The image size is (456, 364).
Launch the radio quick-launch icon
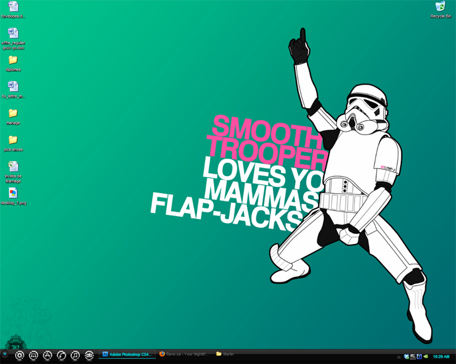(x=89, y=355)
